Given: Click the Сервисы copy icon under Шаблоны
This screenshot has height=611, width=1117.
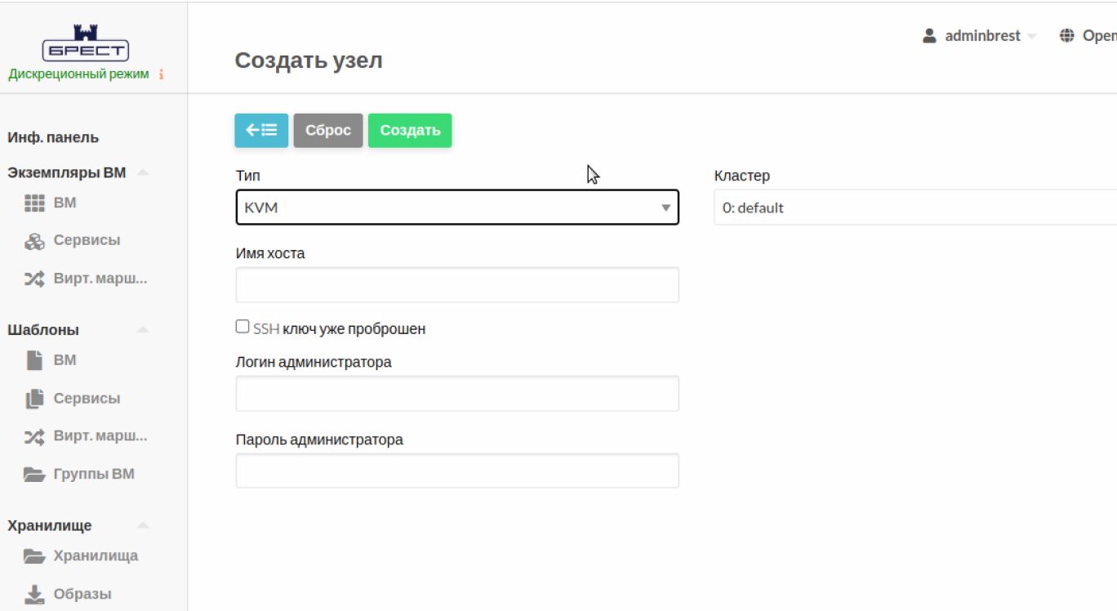Looking at the screenshot, I should pyautogui.click(x=34, y=399).
